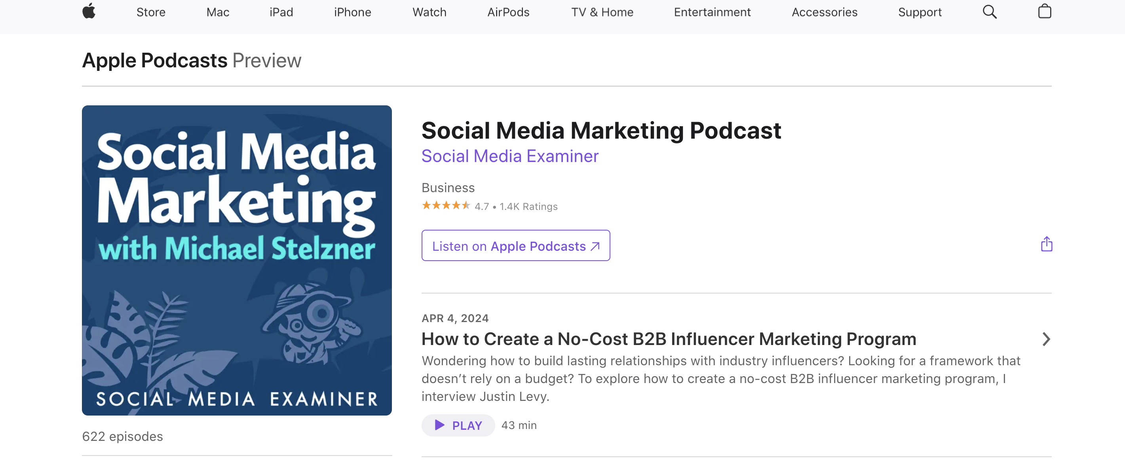Play the B2B Influencer Marketing episode
The height and width of the screenshot is (469, 1125).
458,425
